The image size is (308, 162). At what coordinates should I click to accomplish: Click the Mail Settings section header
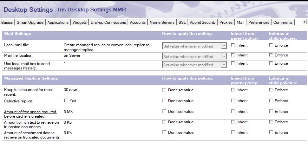tap(17, 34)
